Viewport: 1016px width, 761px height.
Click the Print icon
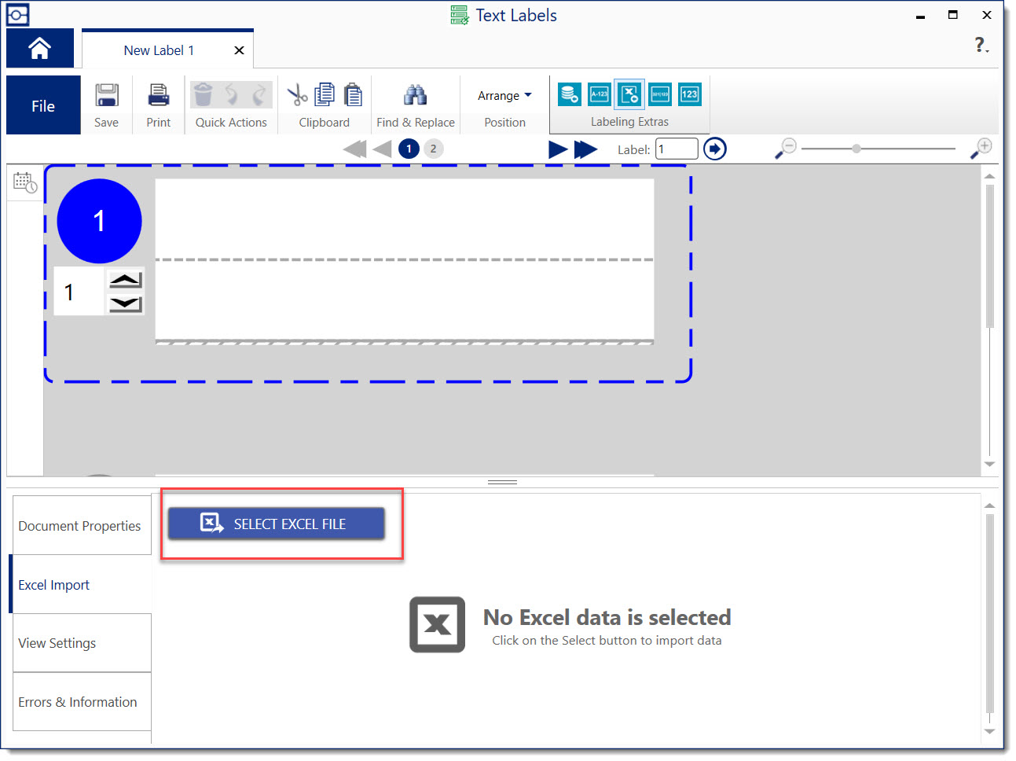(158, 96)
